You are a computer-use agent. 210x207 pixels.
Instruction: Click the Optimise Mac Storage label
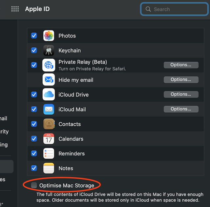pyautogui.click(x=67, y=186)
